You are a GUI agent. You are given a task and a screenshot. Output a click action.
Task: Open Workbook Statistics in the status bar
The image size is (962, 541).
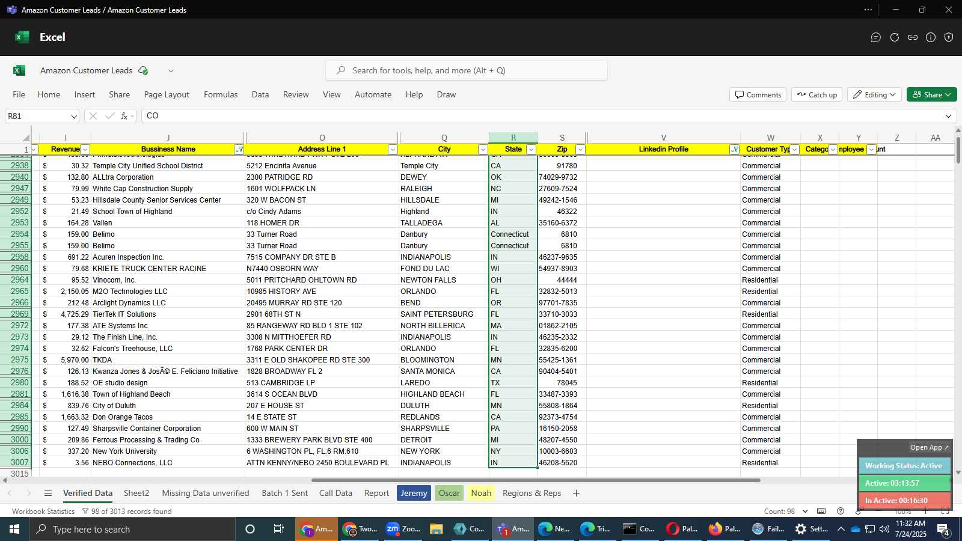[x=43, y=511]
